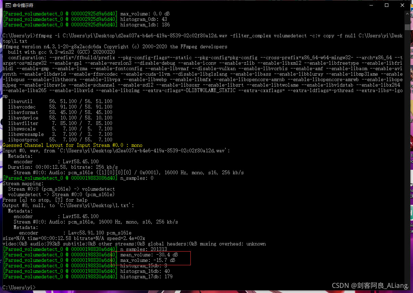Click the 'ffmpeg version n4.3.1' line
This screenshot has width=413, height=293.
pyautogui.click(x=115, y=47)
